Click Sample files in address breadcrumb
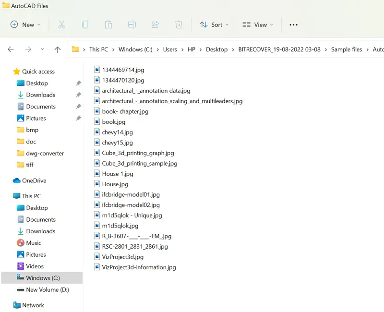The height and width of the screenshot is (312, 384). tap(346, 49)
